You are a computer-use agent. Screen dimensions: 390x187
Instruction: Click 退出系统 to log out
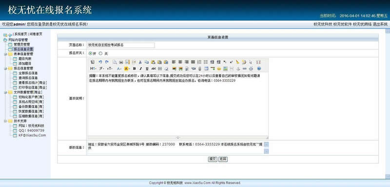click(x=380, y=24)
